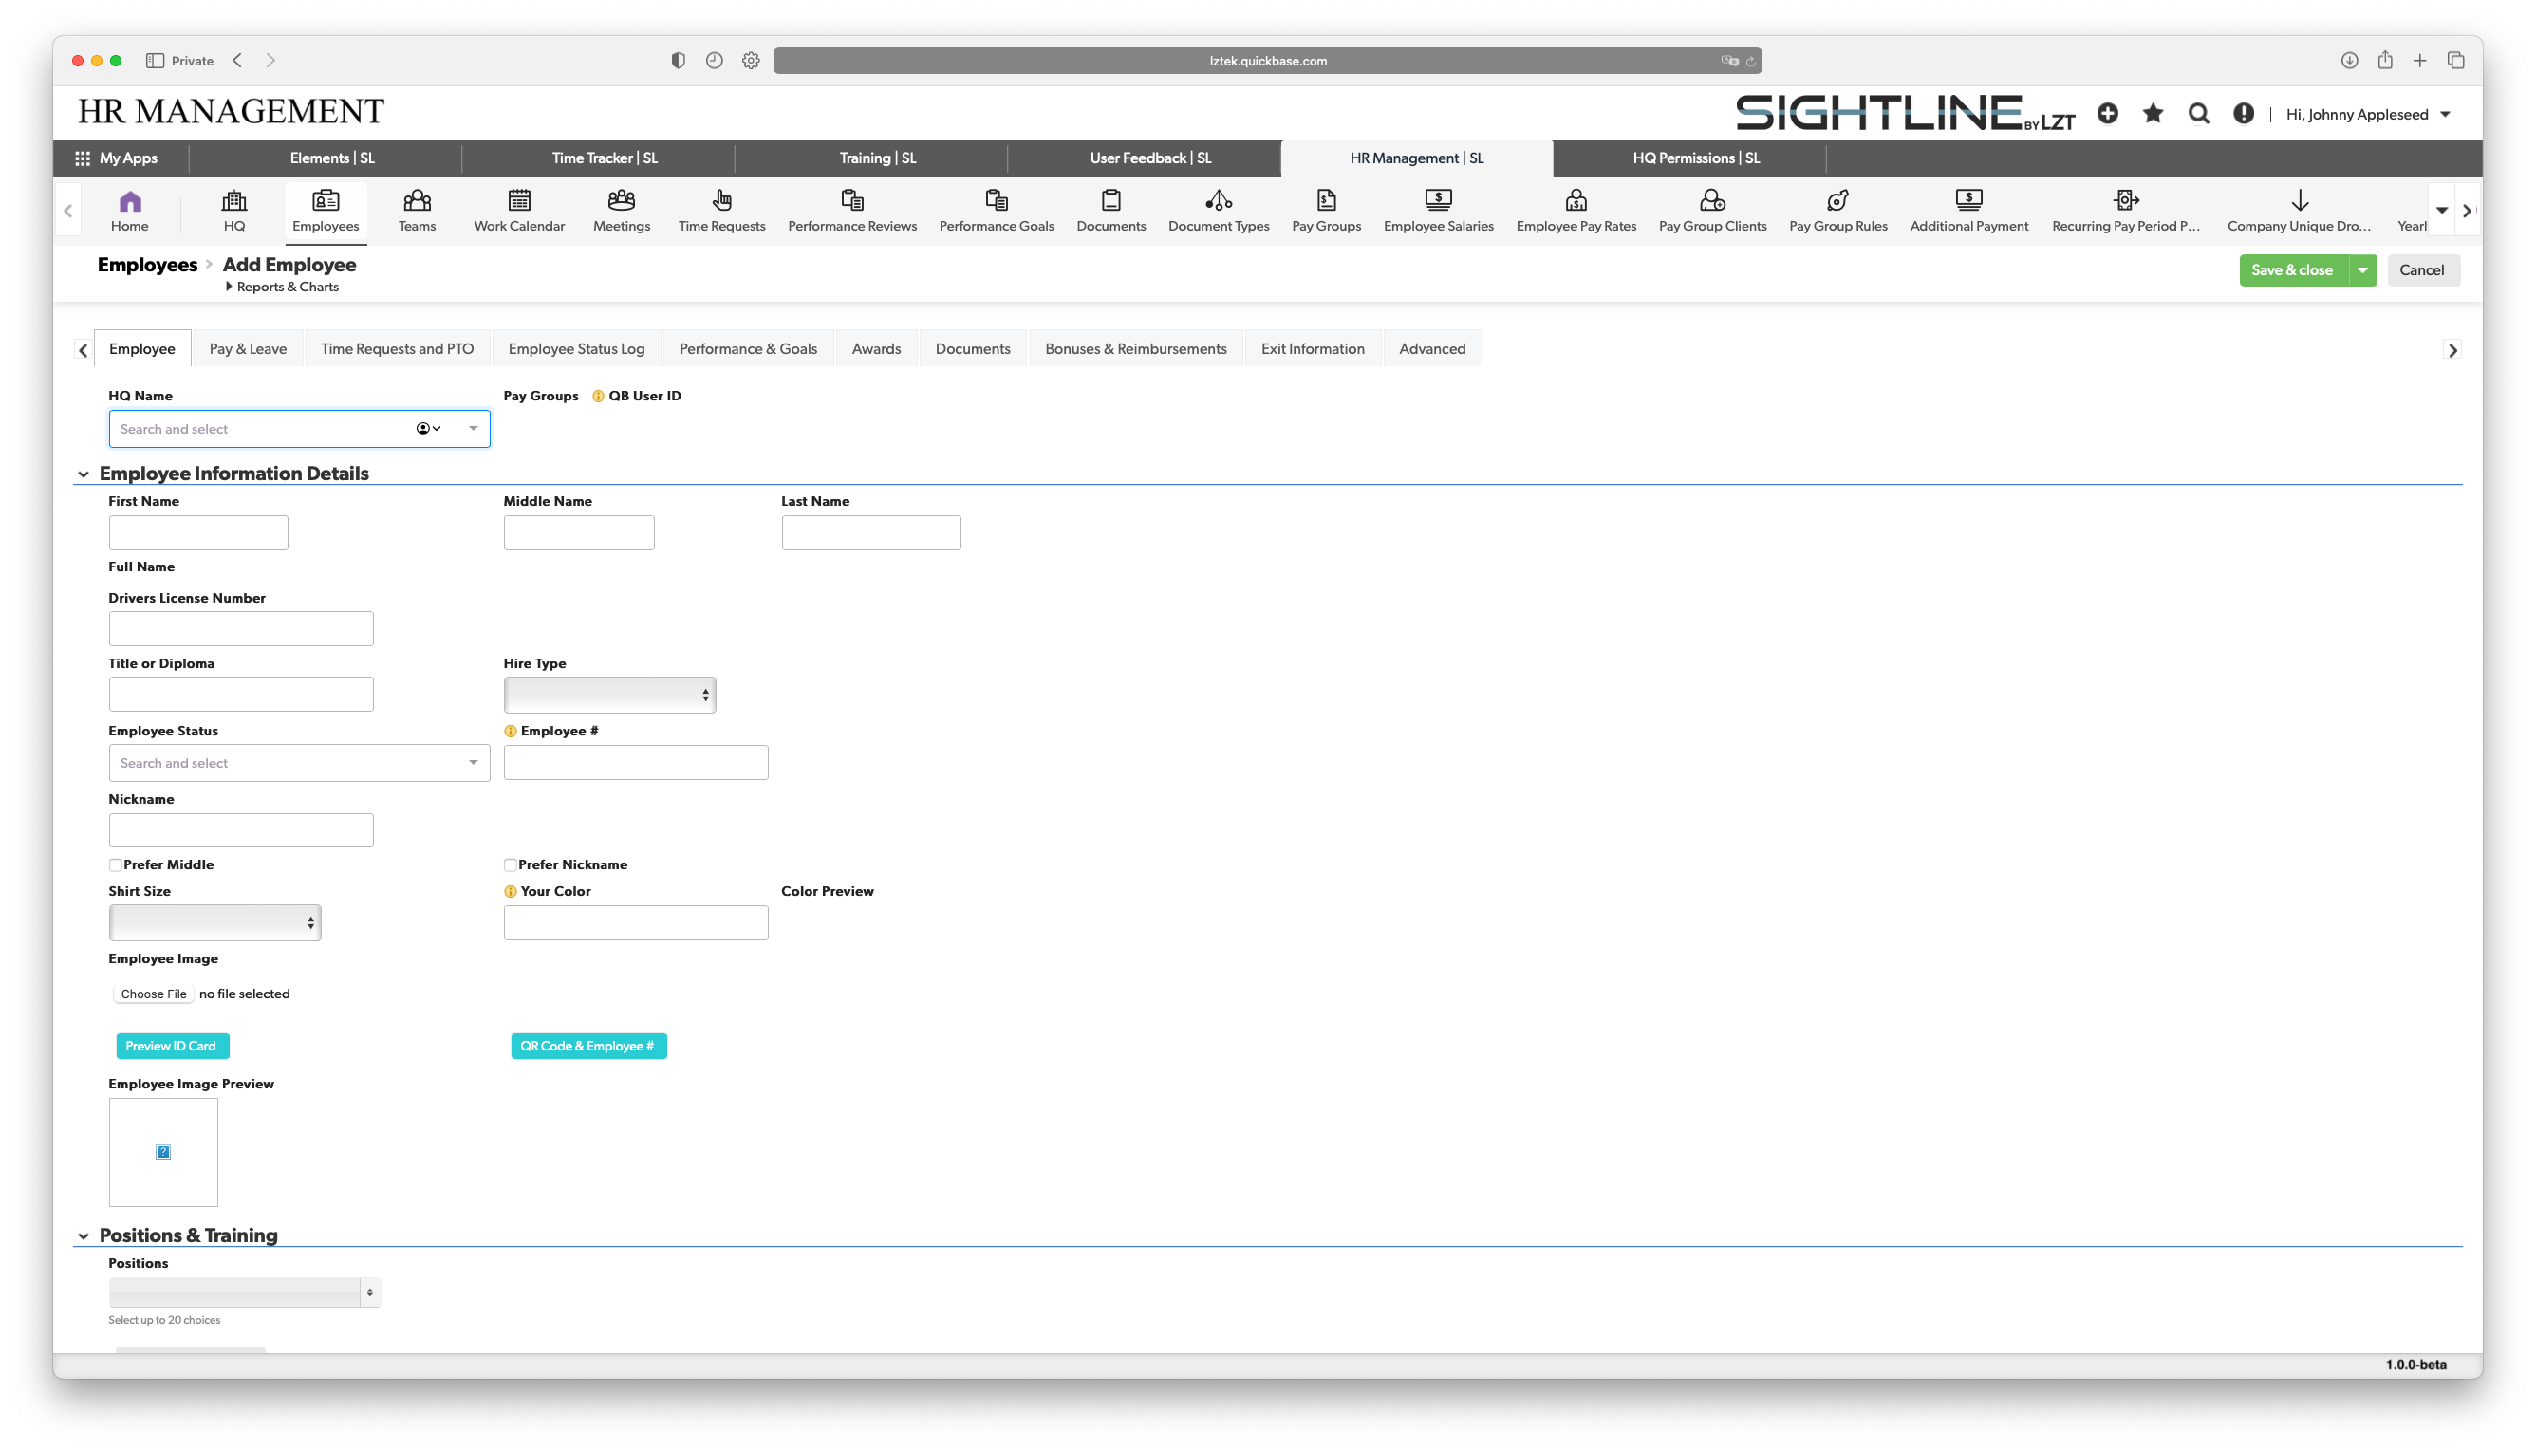Viewport: 2536px width, 1449px height.
Task: Open the Employee Status search dropdown
Action: (x=299, y=763)
